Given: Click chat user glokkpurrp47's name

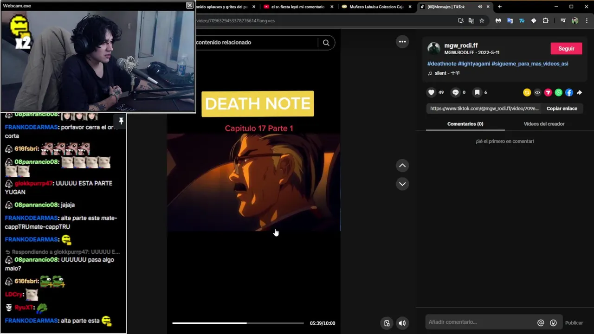Looking at the screenshot, I should point(33,183).
